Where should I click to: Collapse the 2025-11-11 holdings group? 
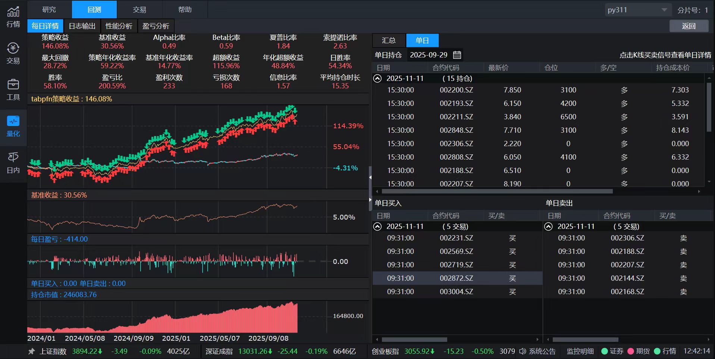377,79
